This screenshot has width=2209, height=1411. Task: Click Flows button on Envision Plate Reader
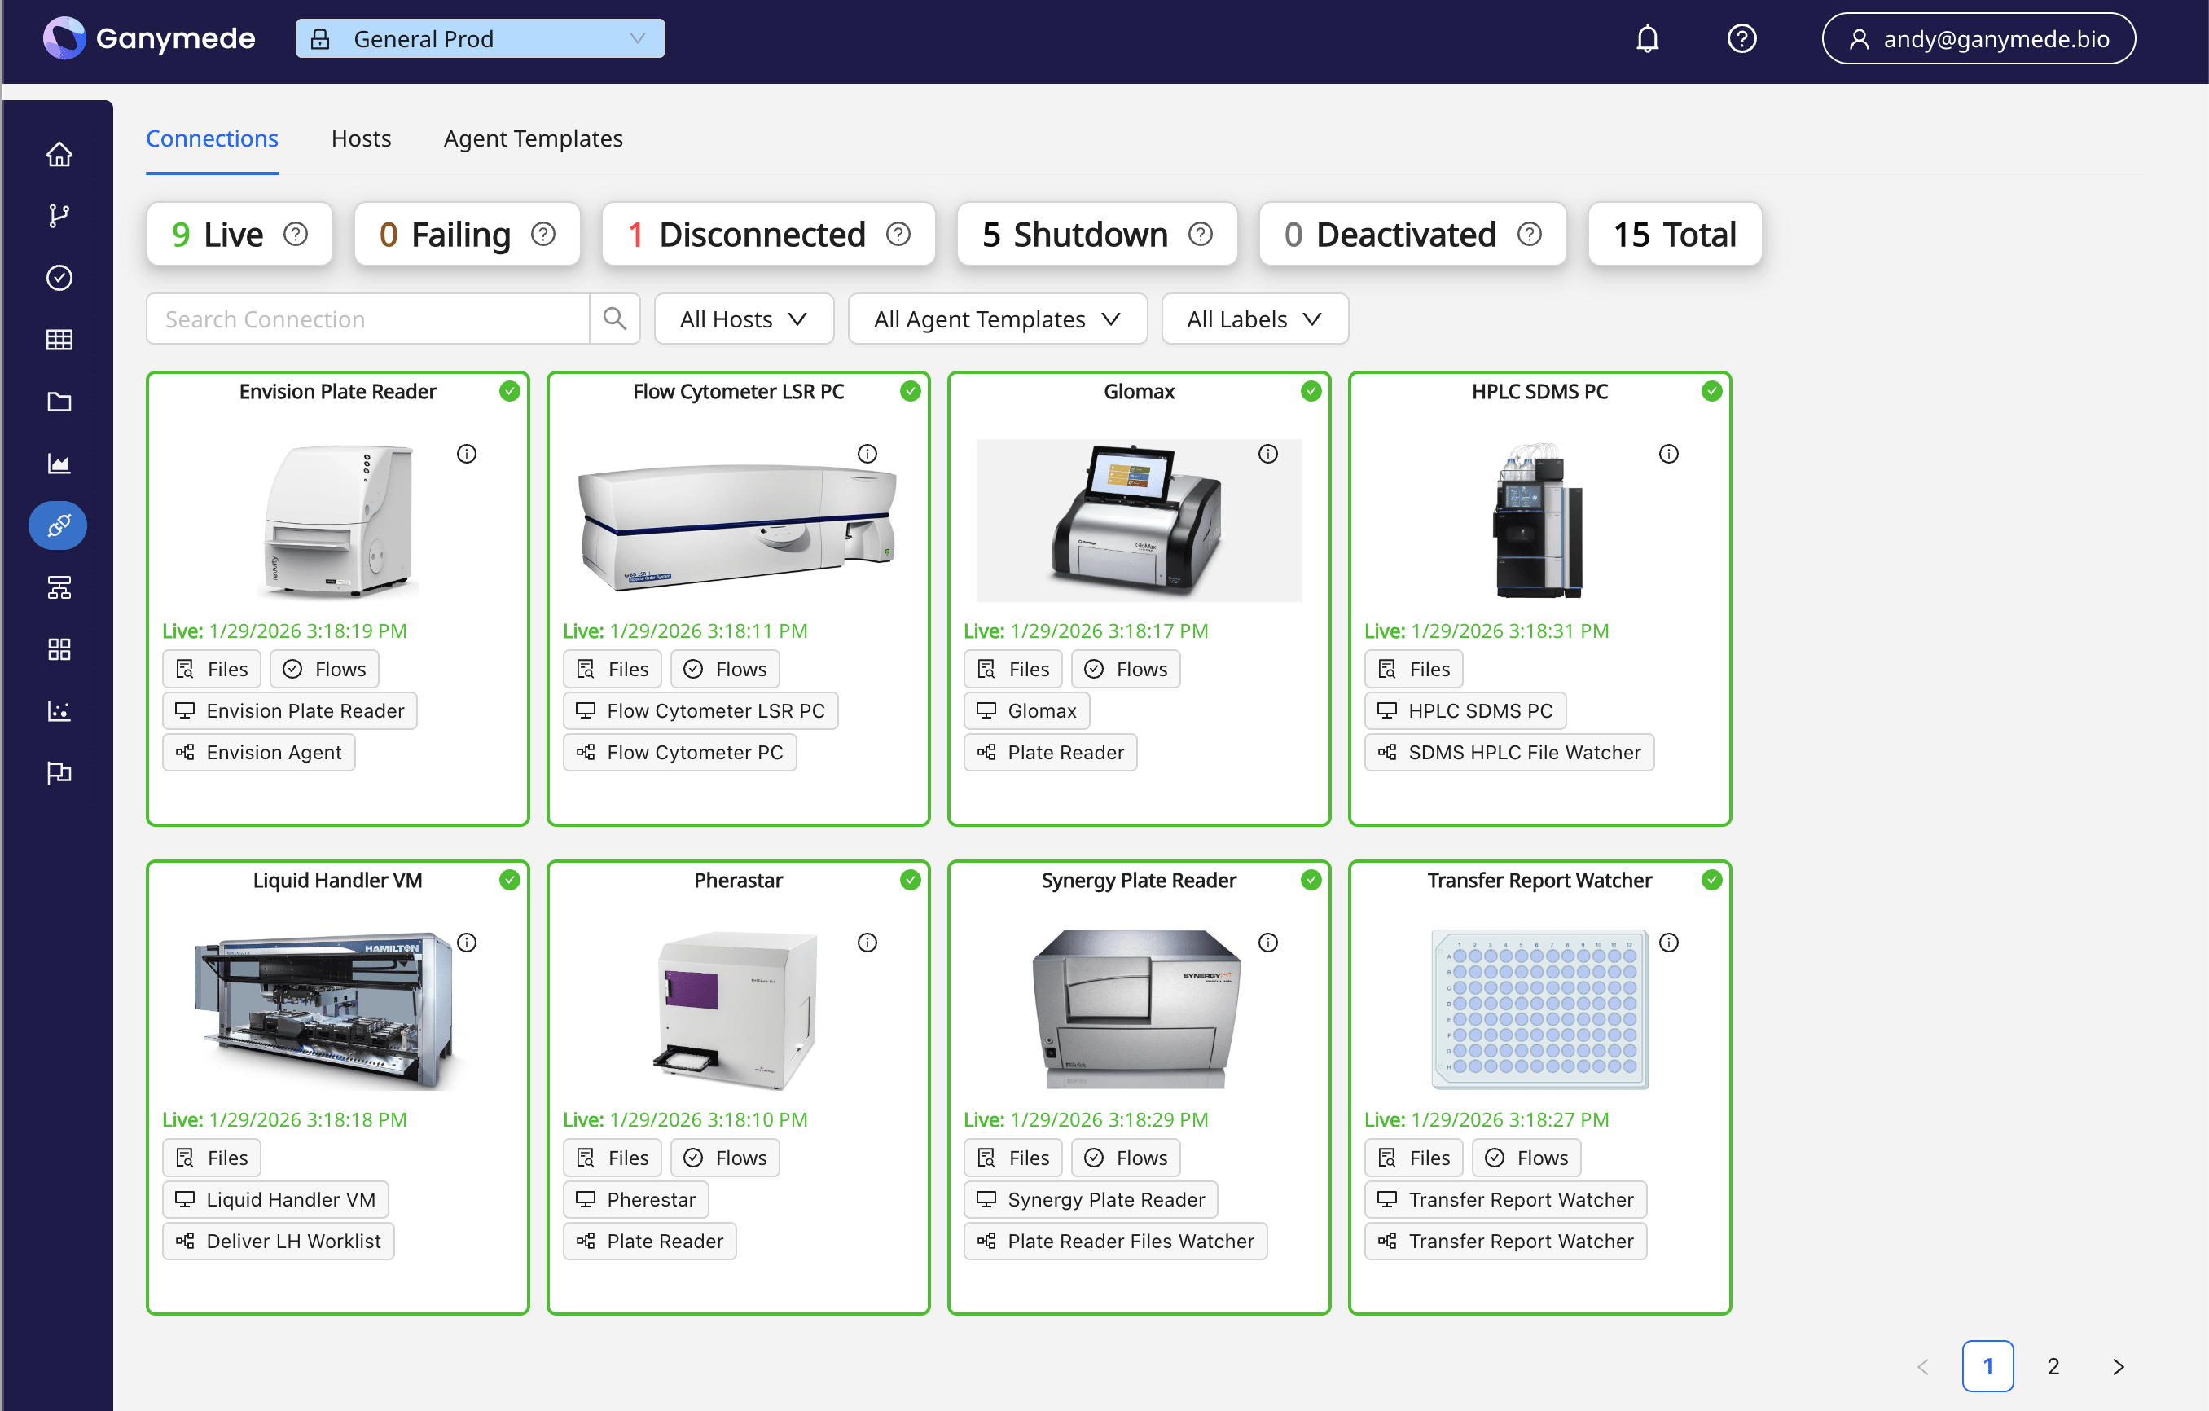[324, 669]
